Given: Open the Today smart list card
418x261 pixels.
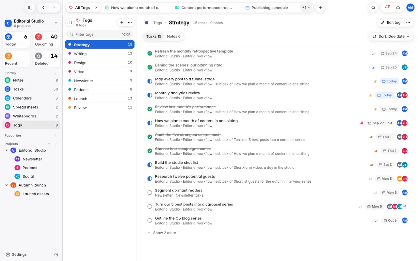Looking at the screenshot, I should point(16,40).
